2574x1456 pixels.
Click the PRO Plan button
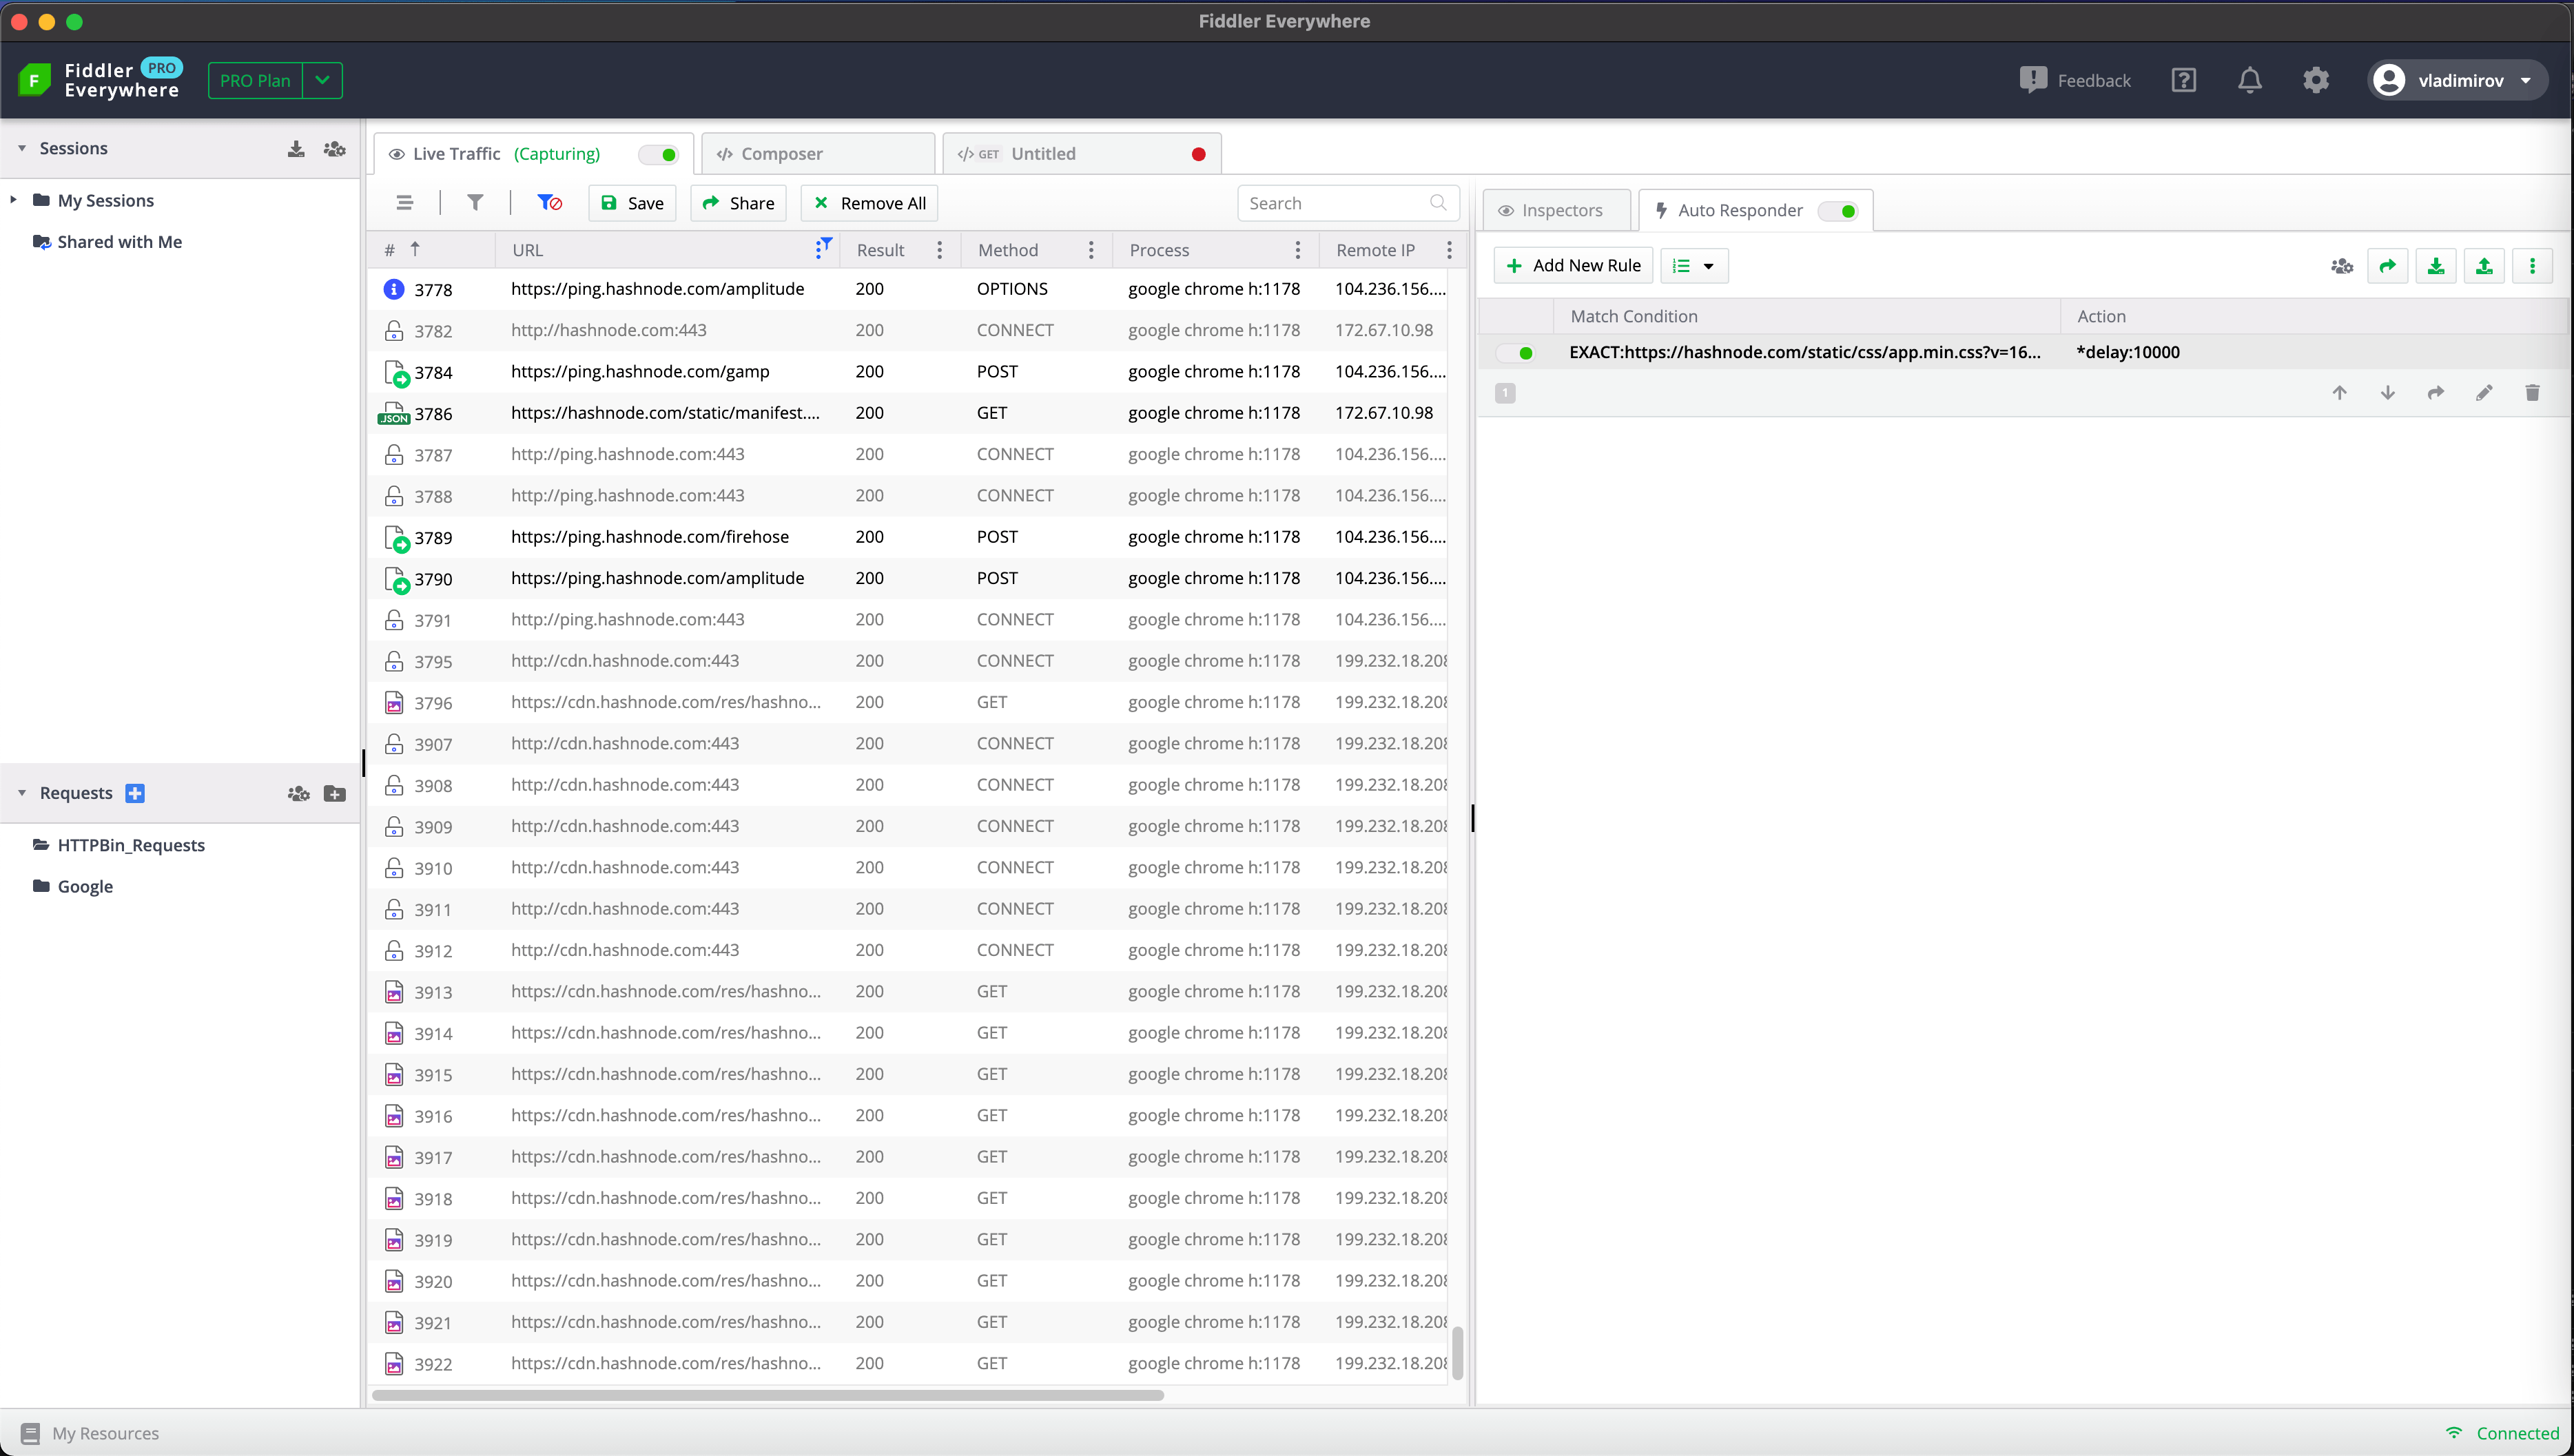(255, 80)
